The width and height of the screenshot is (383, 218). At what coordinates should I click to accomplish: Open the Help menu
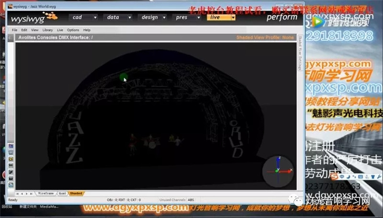point(87,30)
